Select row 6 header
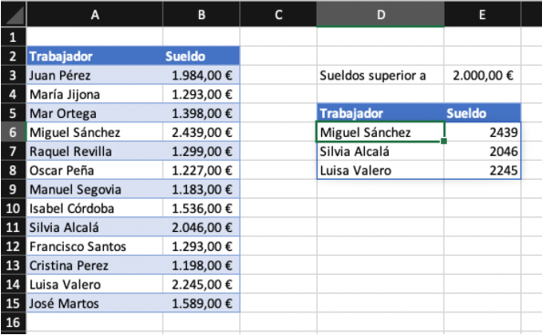542x336 pixels. click(13, 131)
